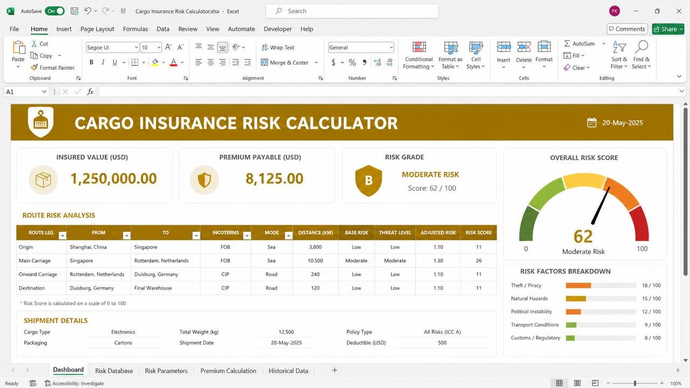The image size is (690, 388).
Task: Switch to Page Break Preview view
Action: (x=596, y=383)
